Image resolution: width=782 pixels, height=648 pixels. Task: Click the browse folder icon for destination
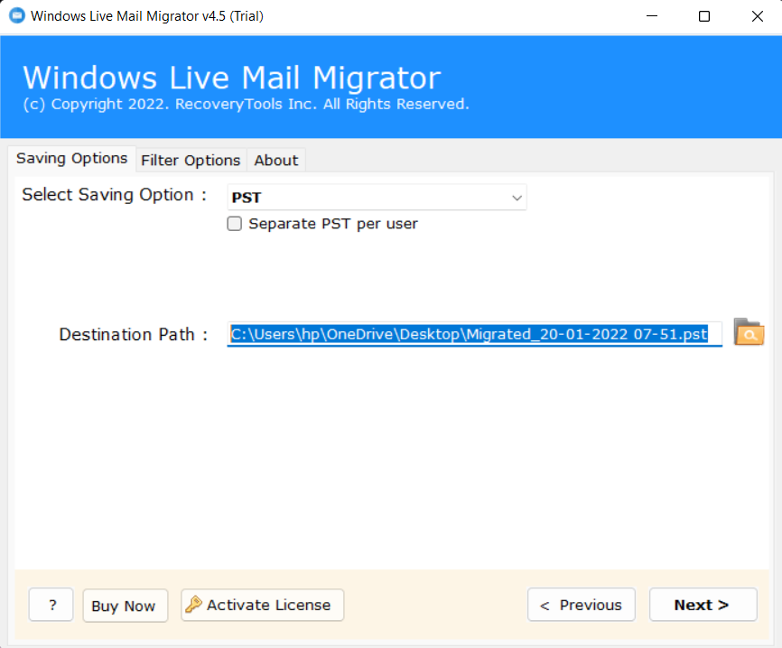pos(749,332)
